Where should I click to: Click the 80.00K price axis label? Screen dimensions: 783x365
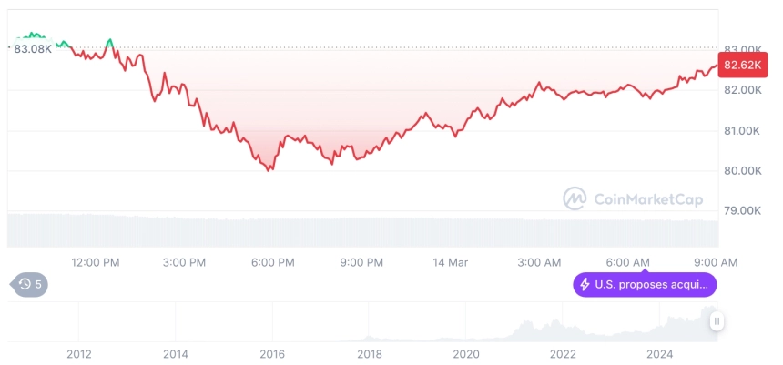743,171
